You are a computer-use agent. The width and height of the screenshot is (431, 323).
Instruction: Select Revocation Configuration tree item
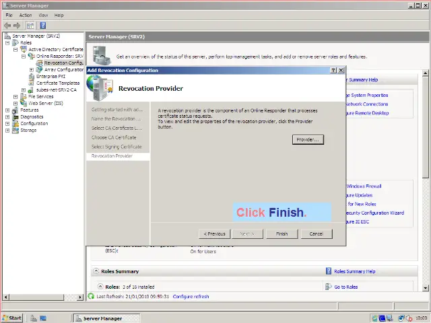(x=63, y=63)
